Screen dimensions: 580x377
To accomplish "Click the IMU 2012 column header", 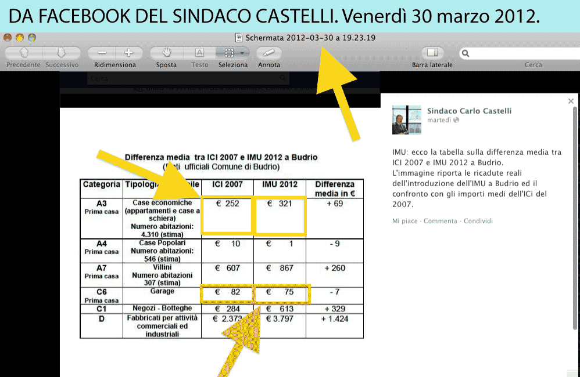I will tap(280, 188).
